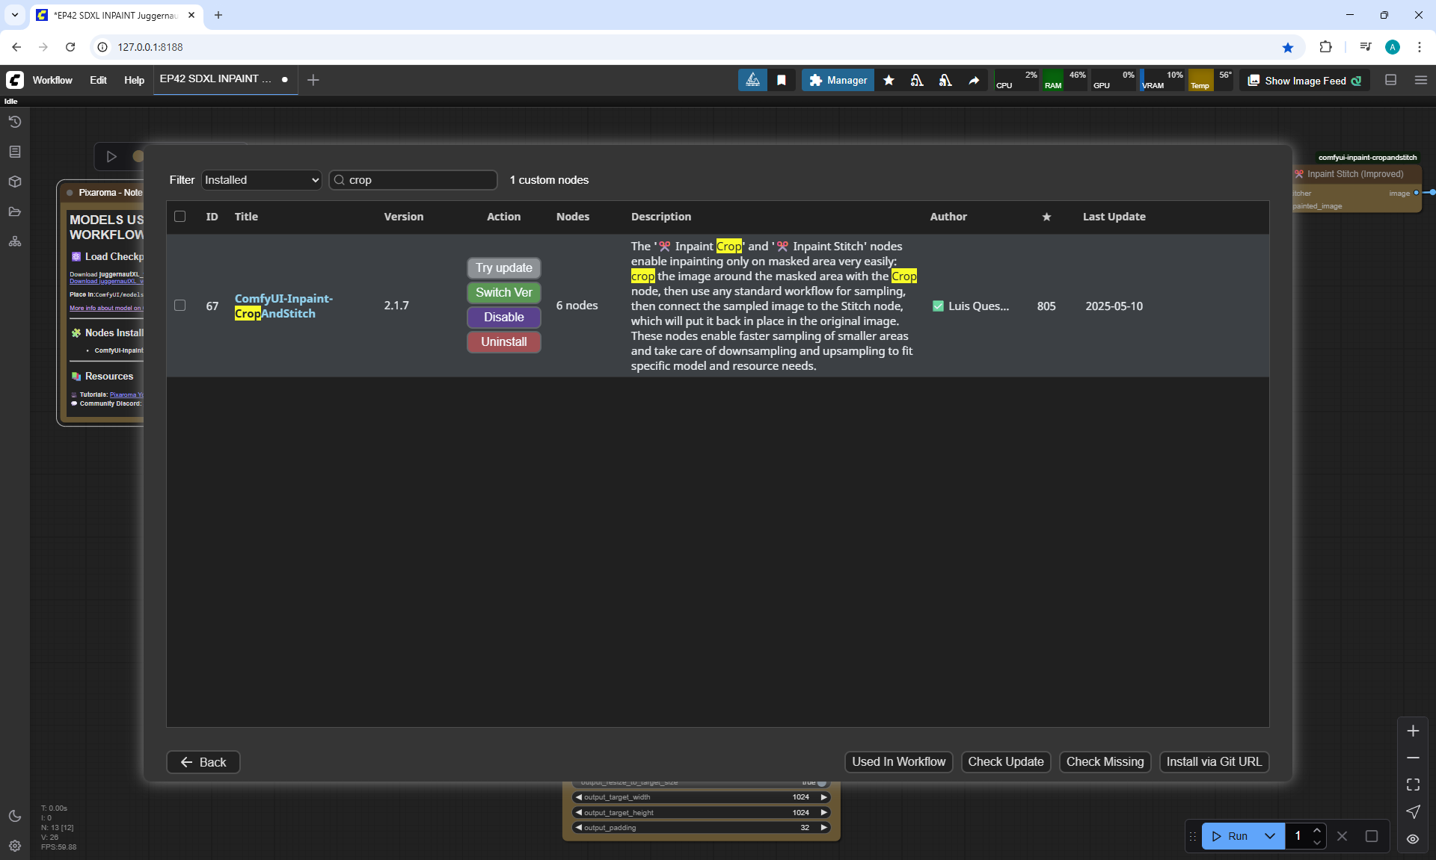1436x860 pixels.
Task: Open settings gear icon at bottom left
Action: click(x=15, y=846)
